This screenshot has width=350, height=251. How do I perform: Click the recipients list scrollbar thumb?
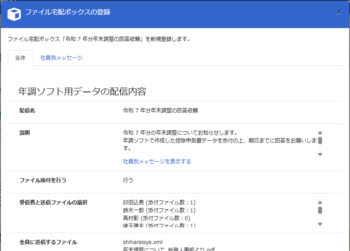(320, 210)
